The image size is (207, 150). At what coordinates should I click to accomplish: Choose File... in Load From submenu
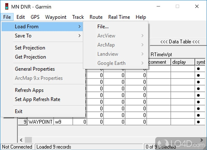coord(103,26)
